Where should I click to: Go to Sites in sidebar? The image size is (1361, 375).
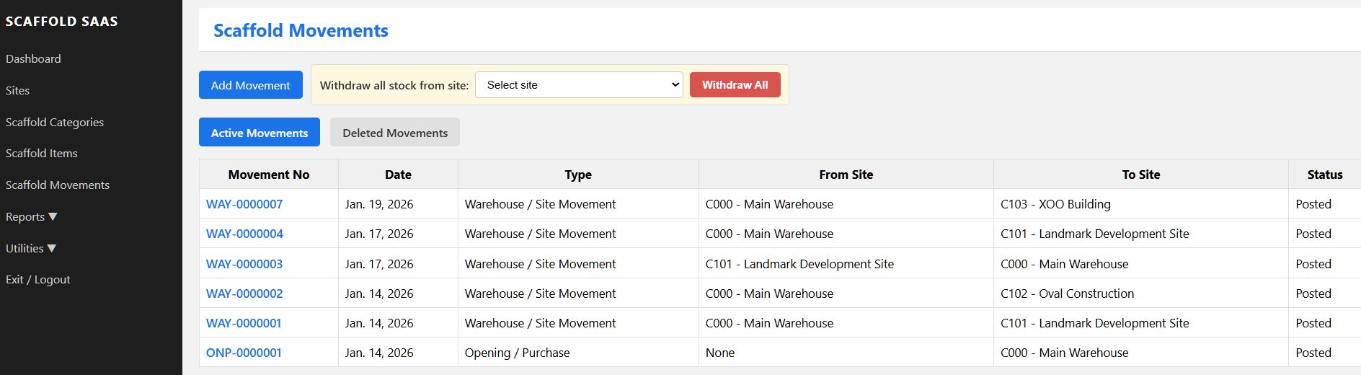coord(17,91)
